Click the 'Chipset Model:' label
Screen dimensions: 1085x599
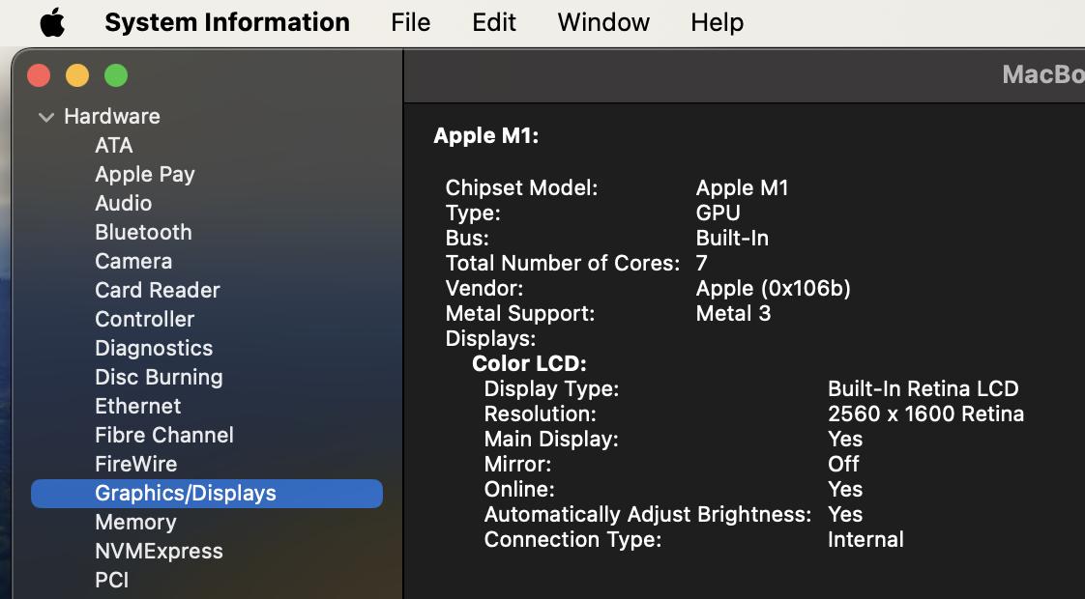click(522, 188)
